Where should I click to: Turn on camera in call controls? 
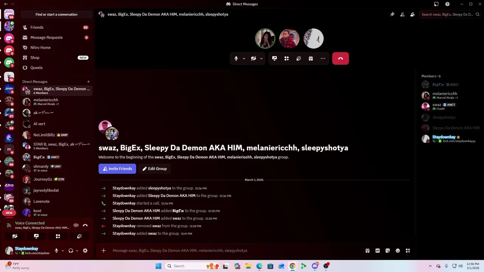253,59
